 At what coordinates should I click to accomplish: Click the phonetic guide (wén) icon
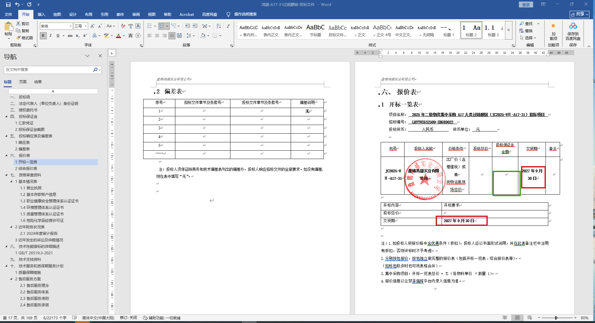pos(131,26)
